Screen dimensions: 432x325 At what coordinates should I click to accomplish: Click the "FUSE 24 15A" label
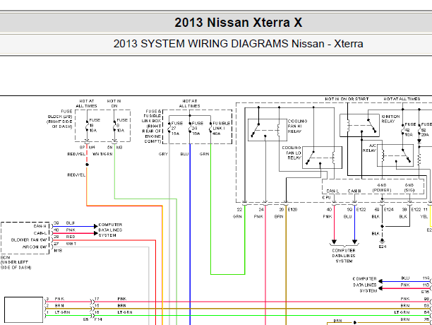tap(197, 128)
